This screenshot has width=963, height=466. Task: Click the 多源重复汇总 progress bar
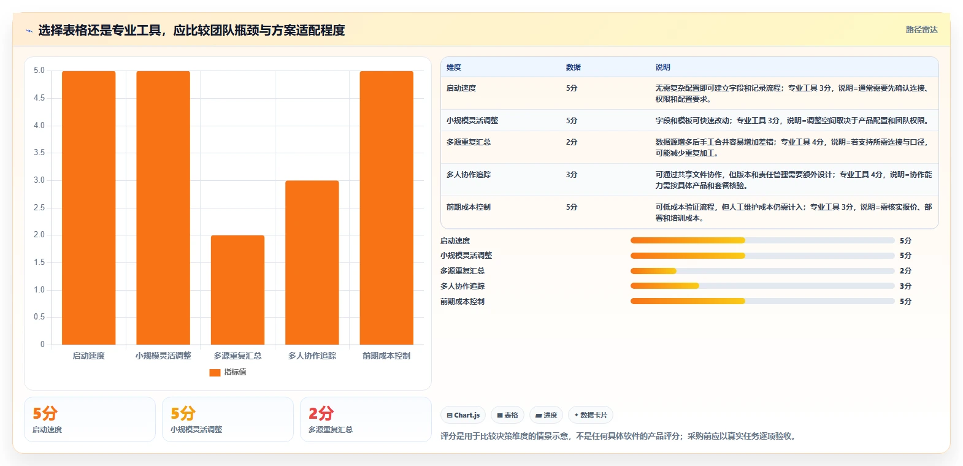coord(762,271)
